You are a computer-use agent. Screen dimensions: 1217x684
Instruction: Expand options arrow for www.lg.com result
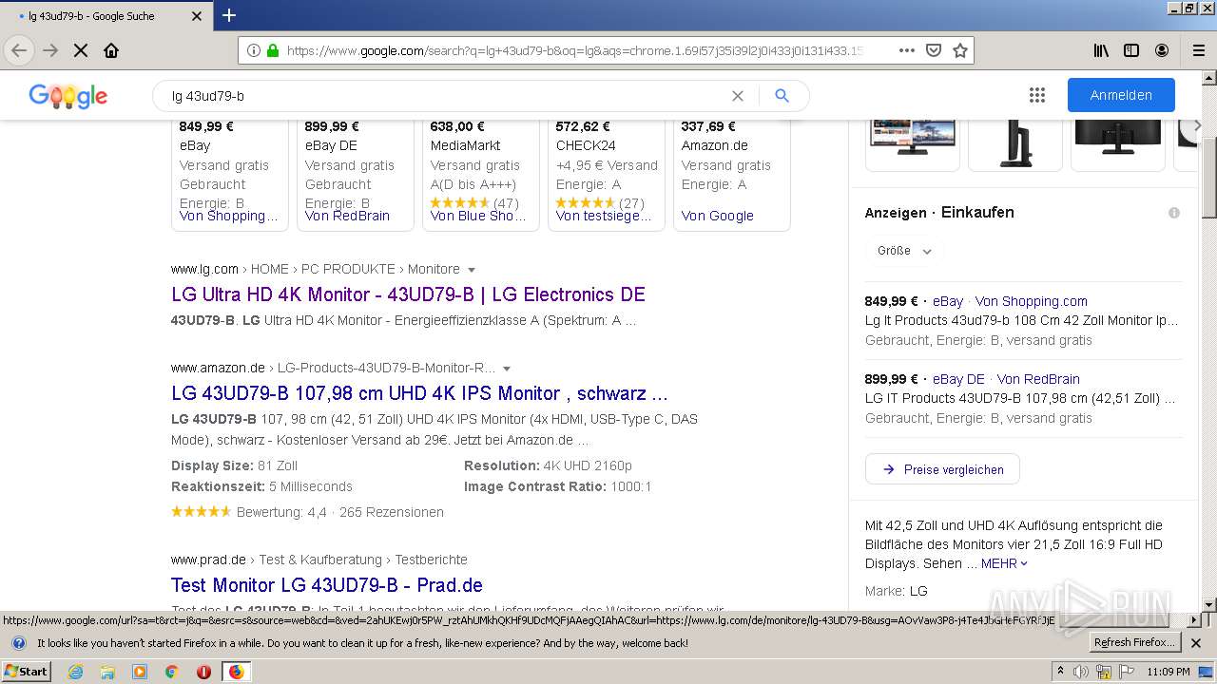click(472, 270)
